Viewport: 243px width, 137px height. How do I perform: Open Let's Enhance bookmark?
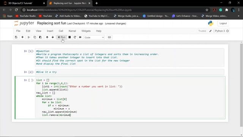tap(185, 16)
